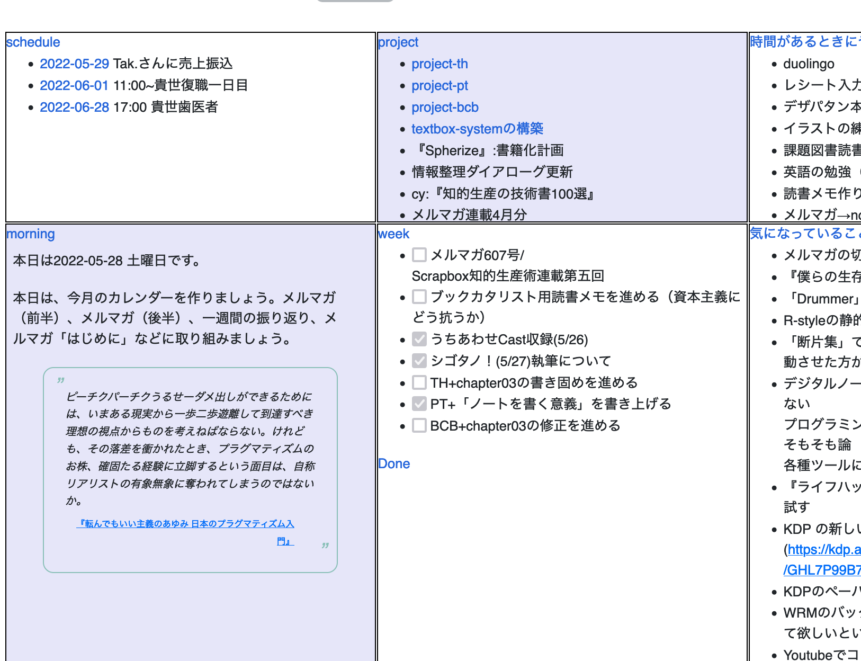Open the 2022-06-28 date link
The width and height of the screenshot is (861, 661).
(x=74, y=108)
